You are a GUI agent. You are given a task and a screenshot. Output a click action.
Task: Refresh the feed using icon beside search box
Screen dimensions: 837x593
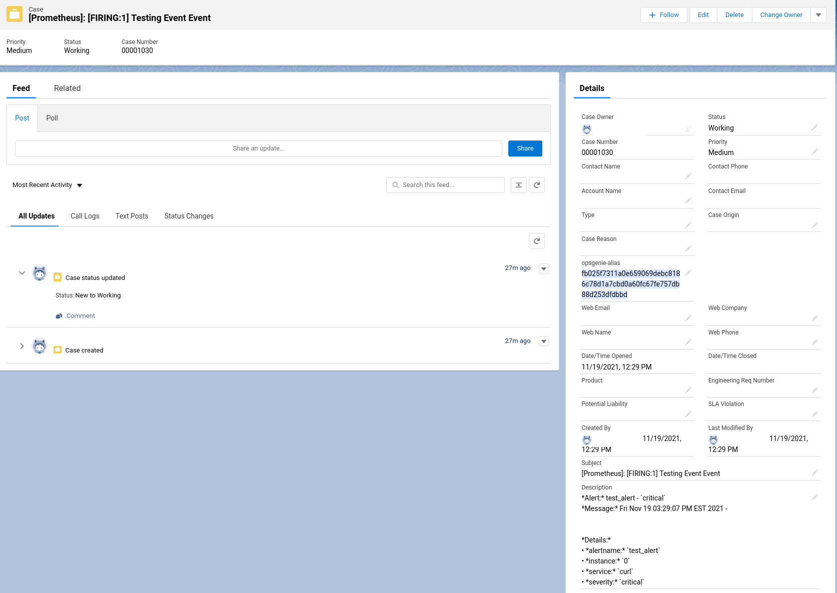[x=537, y=185]
